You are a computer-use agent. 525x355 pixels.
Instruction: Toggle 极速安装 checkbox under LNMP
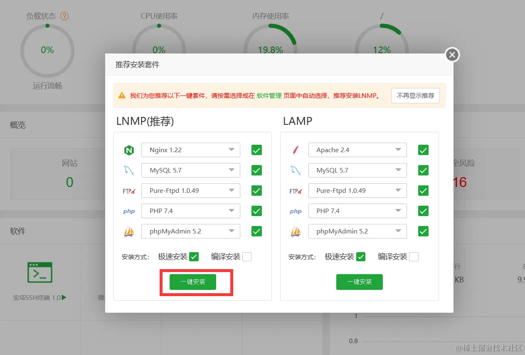194,257
